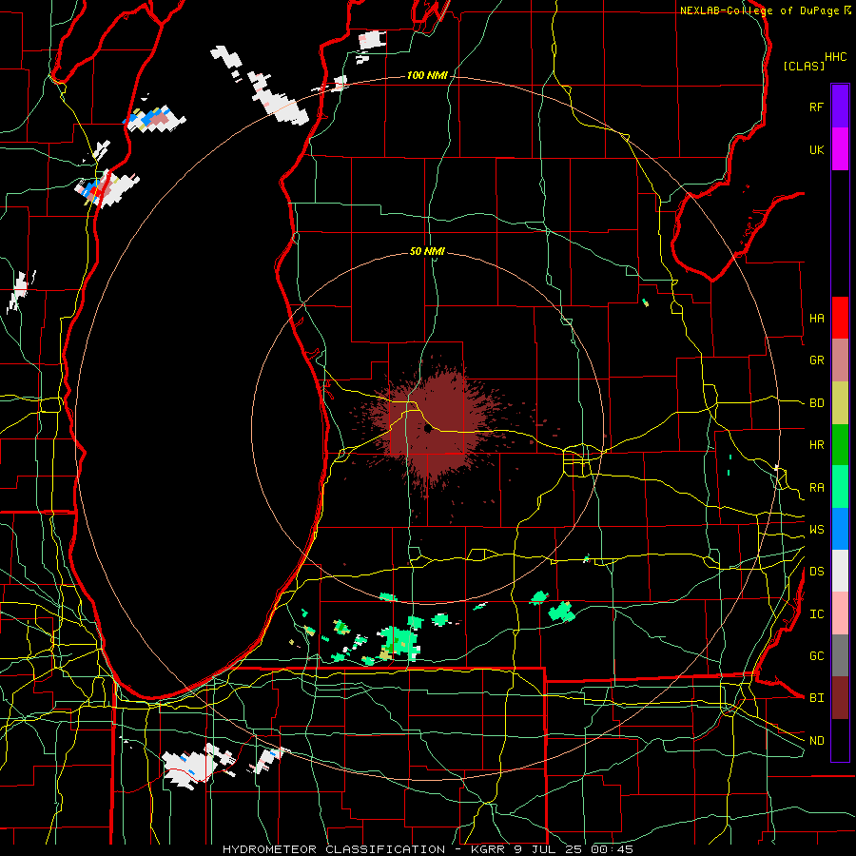Click the "GC" legend label
This screenshot has width=856, height=856.
click(x=816, y=656)
